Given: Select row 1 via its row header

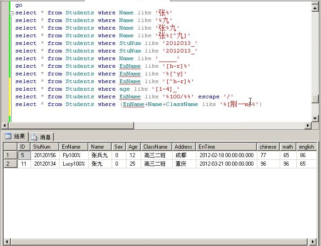Looking at the screenshot, I should 10,155.
